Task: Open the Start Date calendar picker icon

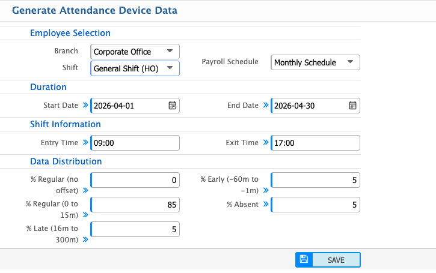Action: pos(172,106)
